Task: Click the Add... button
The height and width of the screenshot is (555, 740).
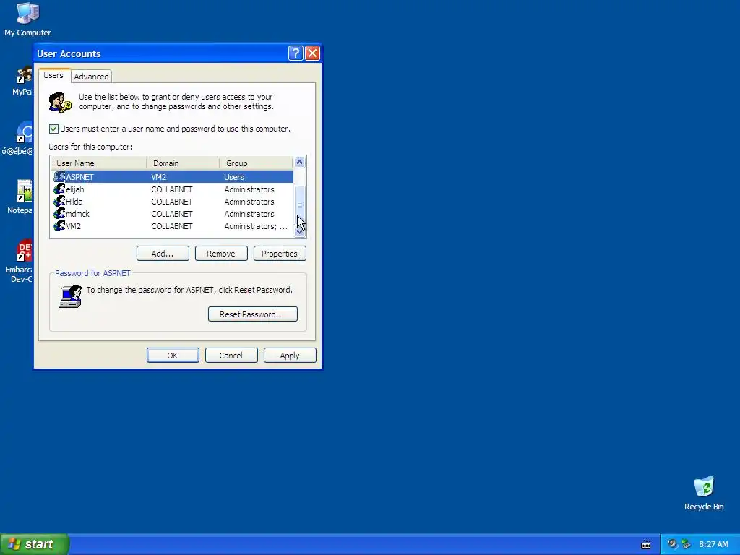Action: click(x=163, y=254)
